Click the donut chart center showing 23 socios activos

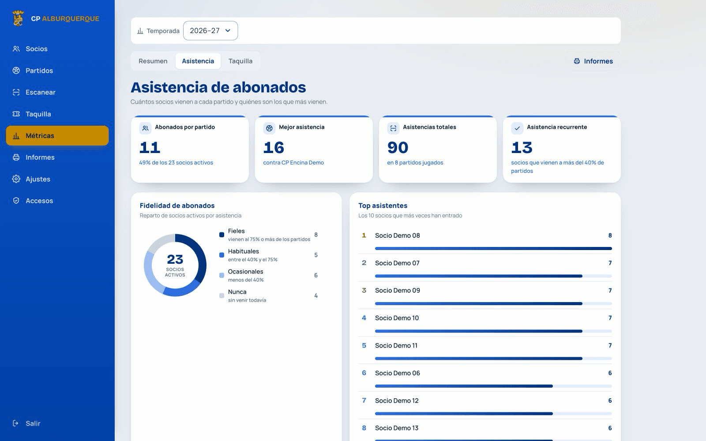coord(175,265)
